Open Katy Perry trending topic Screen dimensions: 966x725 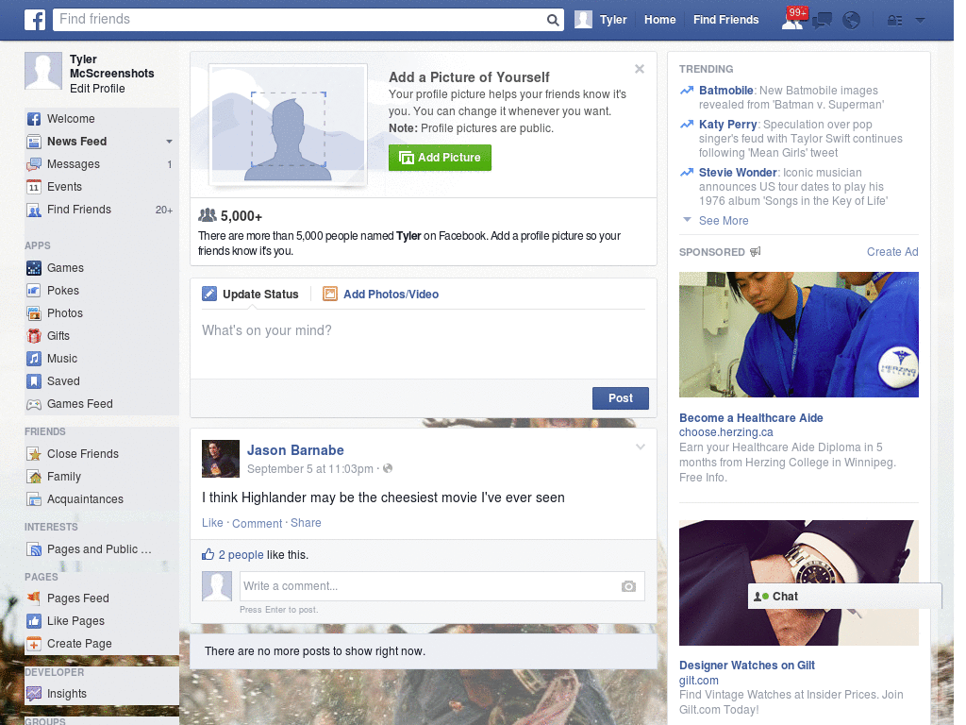point(727,125)
